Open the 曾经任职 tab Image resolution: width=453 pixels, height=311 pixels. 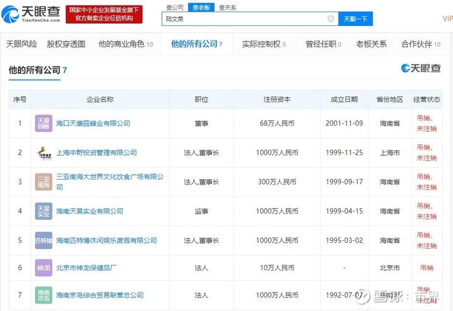point(323,44)
